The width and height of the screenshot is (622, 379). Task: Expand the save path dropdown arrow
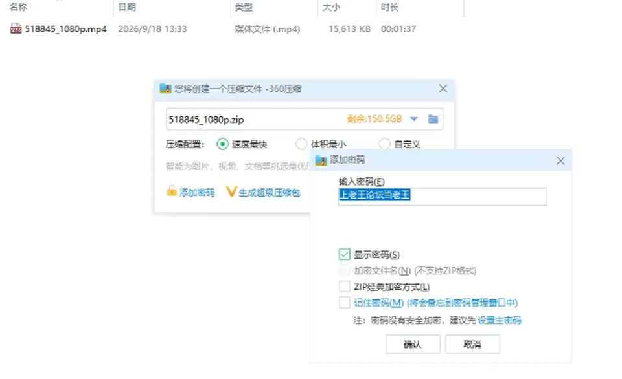[x=414, y=119]
